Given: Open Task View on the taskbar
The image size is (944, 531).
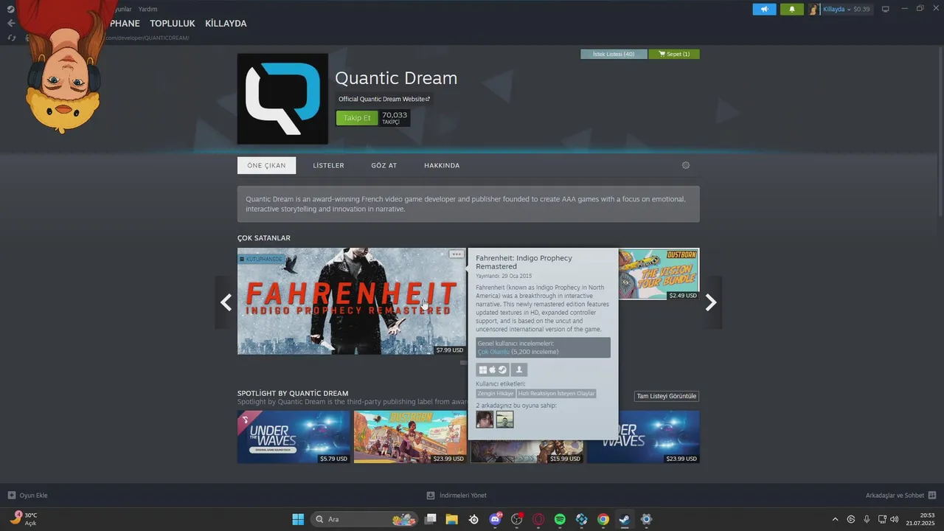Looking at the screenshot, I should (431, 519).
